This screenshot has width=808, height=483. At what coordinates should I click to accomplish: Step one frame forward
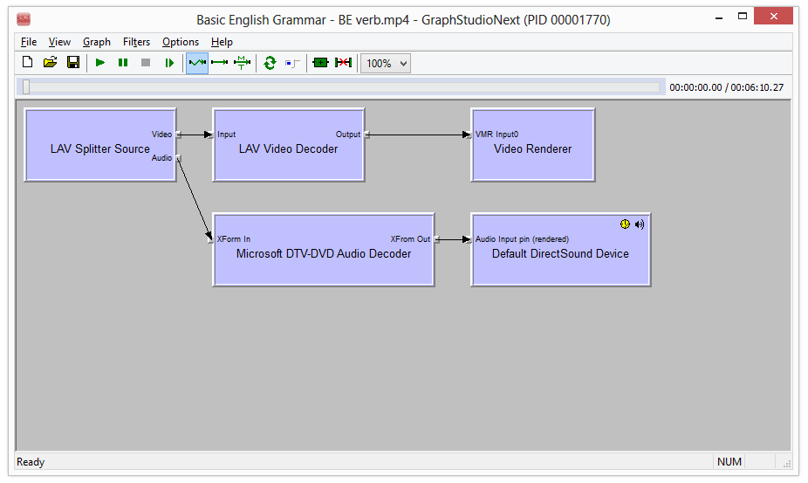click(169, 63)
